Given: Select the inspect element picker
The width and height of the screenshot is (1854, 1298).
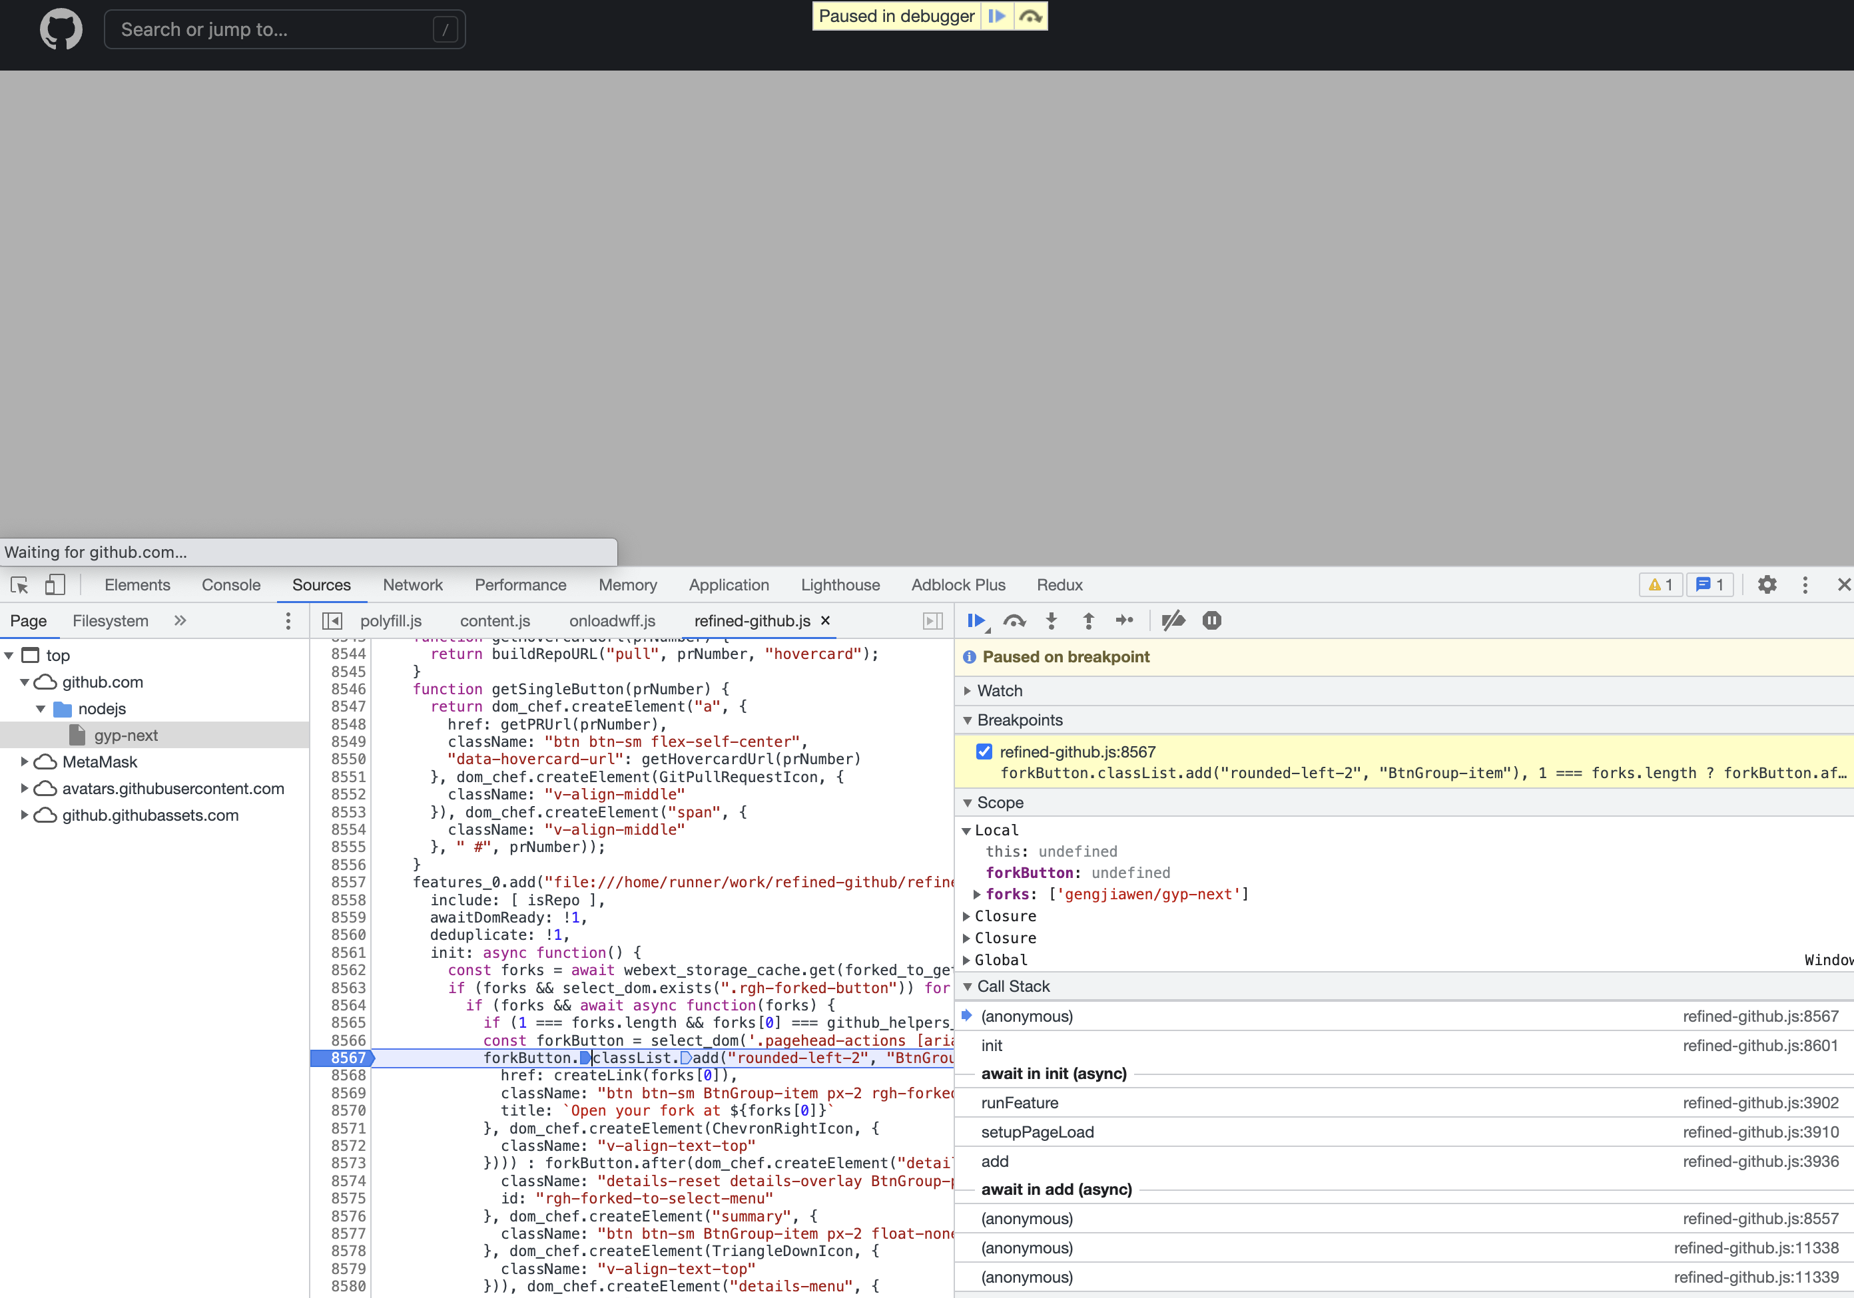Looking at the screenshot, I should [19, 584].
